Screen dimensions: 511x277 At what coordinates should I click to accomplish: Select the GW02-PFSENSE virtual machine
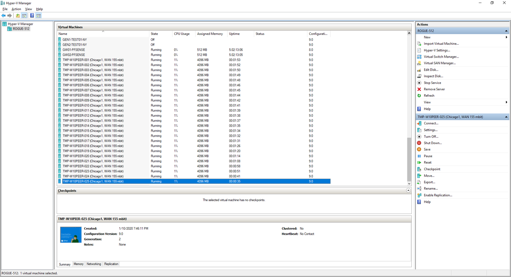[194, 55]
